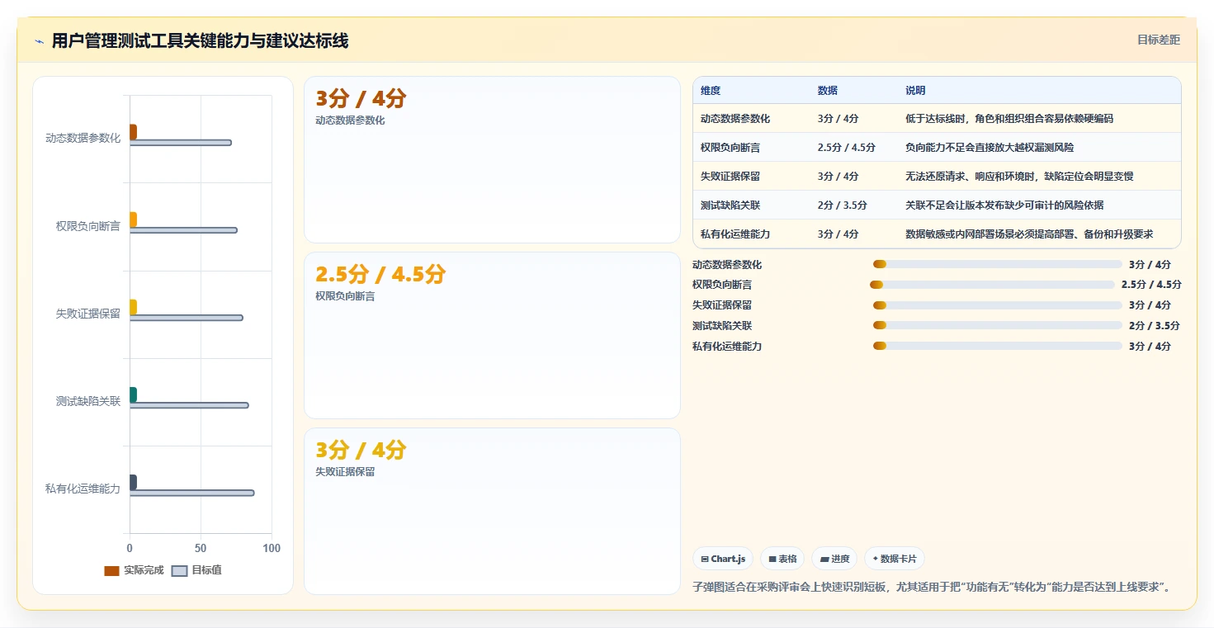Click the description 低于达标线时，角色和组织组合容易依赖硬编码
Image resolution: width=1214 pixels, height=628 pixels.
(x=1009, y=119)
